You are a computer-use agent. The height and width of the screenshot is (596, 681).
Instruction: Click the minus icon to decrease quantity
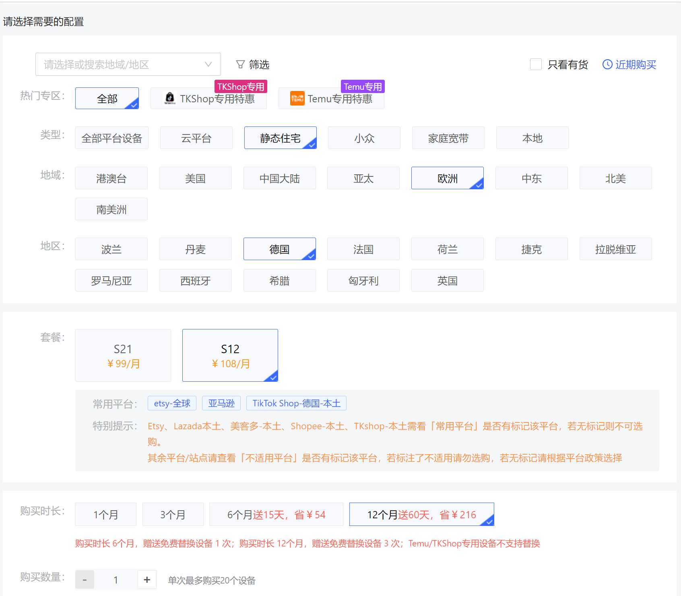(85, 579)
